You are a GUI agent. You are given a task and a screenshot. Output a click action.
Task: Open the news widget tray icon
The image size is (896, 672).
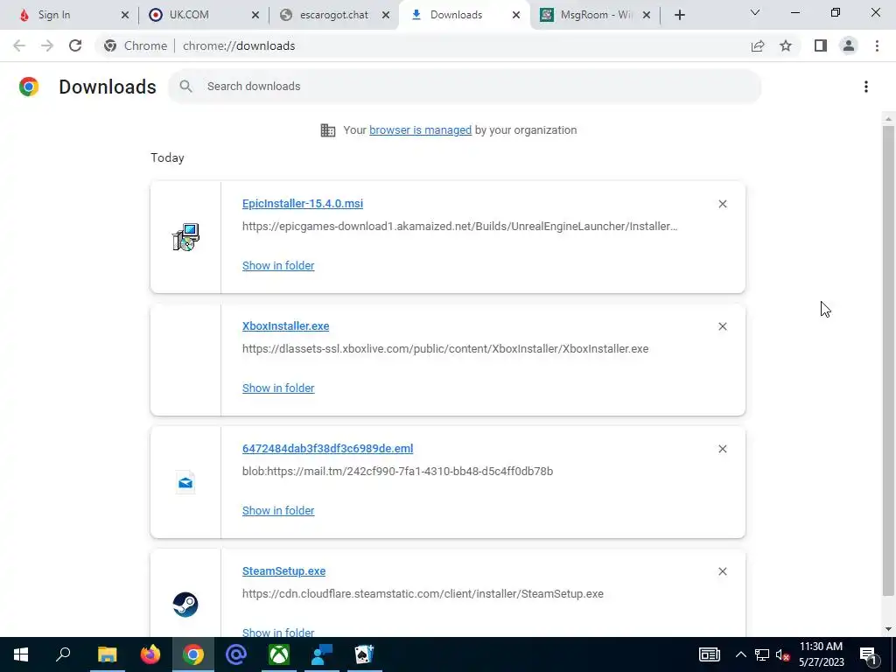tap(709, 654)
